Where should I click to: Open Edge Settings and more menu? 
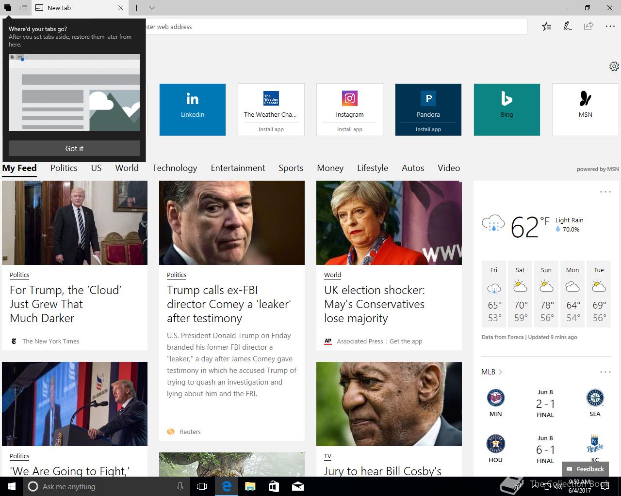pyautogui.click(x=610, y=26)
